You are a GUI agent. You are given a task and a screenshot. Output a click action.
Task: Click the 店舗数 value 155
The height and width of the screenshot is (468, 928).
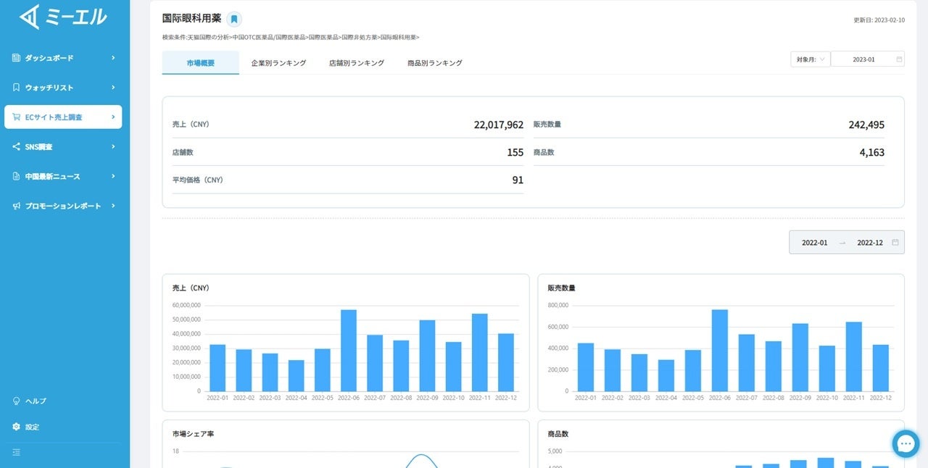[515, 153]
